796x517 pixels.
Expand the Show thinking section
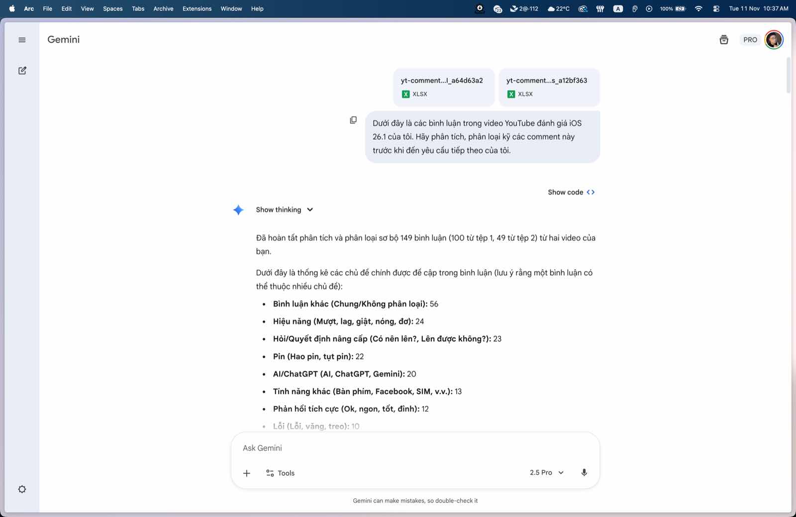pyautogui.click(x=285, y=210)
